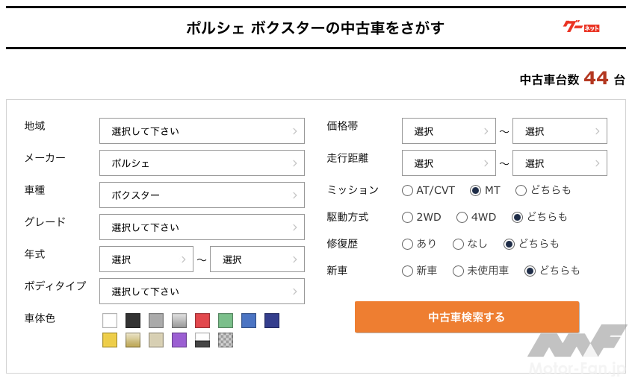635x384 pixels.
Task: Choose the two-tone white and black swatch
Action: click(x=202, y=340)
